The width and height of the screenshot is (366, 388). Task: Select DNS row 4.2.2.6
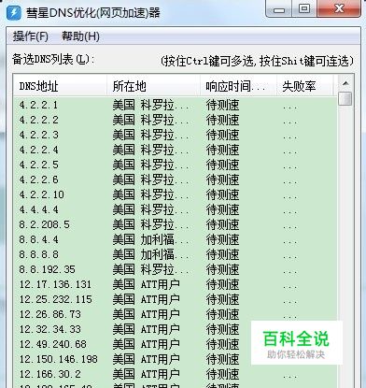[x=176, y=180]
